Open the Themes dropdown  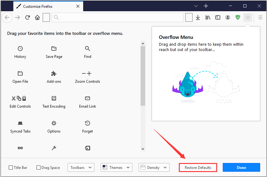pos(116,167)
